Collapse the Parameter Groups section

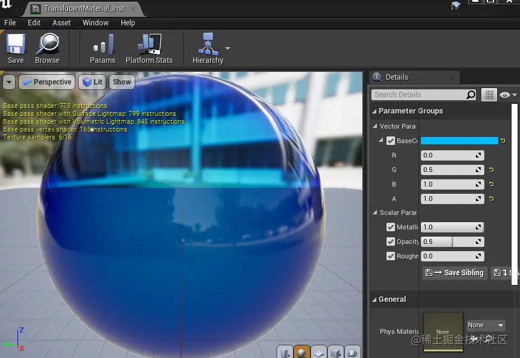pos(374,111)
